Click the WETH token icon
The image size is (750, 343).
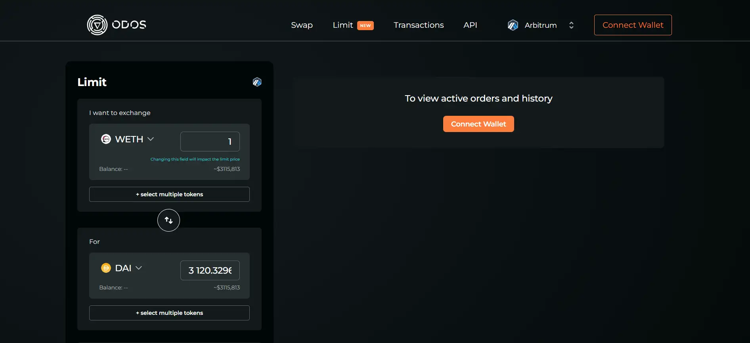(x=106, y=139)
